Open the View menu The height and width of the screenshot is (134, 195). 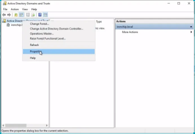pyautogui.click(x=25, y=9)
